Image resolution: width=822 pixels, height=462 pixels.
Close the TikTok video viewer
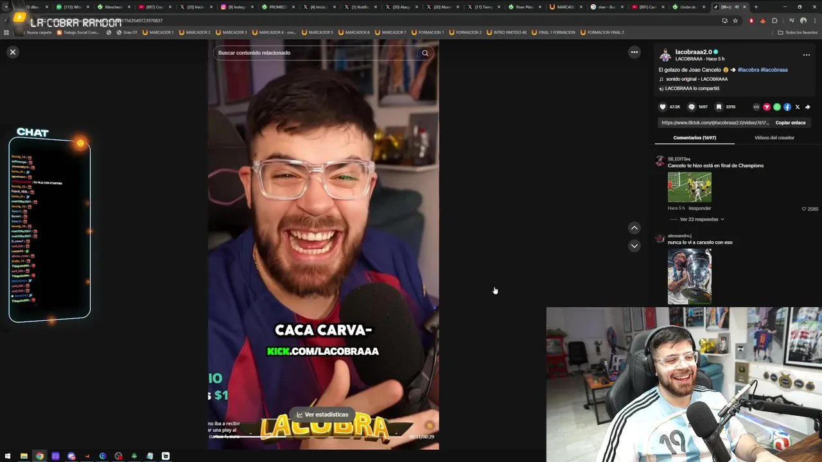pyautogui.click(x=12, y=52)
